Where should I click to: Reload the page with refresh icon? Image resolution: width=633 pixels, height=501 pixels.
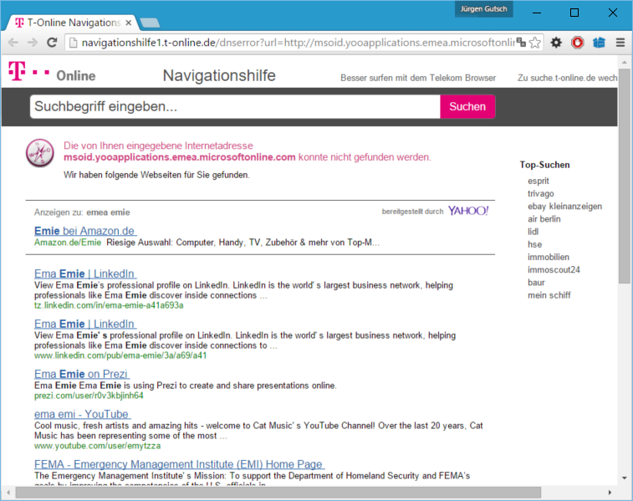pos(52,43)
